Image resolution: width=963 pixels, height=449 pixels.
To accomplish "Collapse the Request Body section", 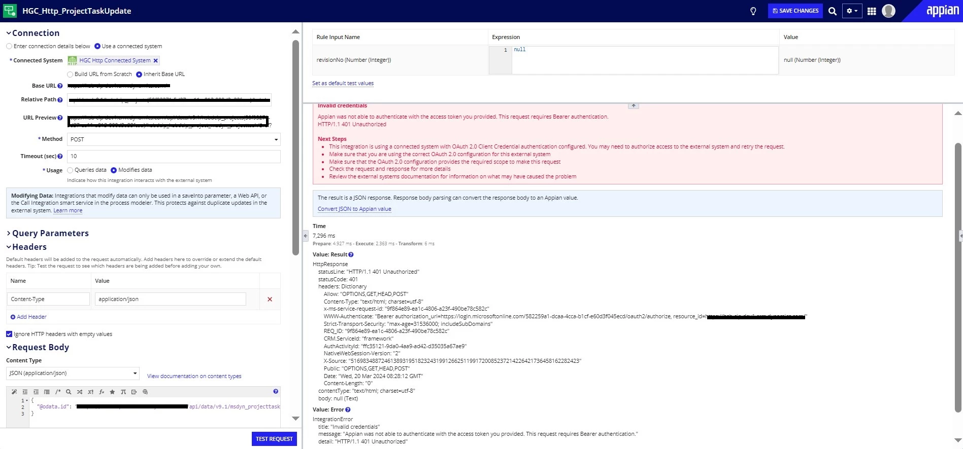I will click(9, 348).
